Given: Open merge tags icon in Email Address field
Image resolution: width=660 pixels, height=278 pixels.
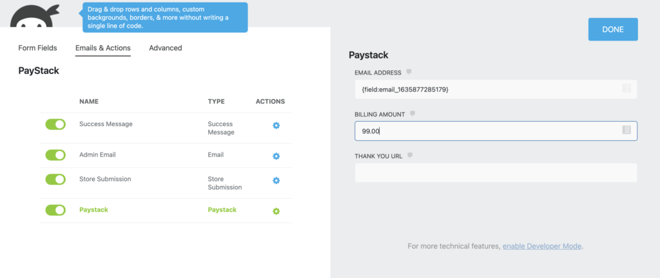Looking at the screenshot, I should [x=626, y=89].
